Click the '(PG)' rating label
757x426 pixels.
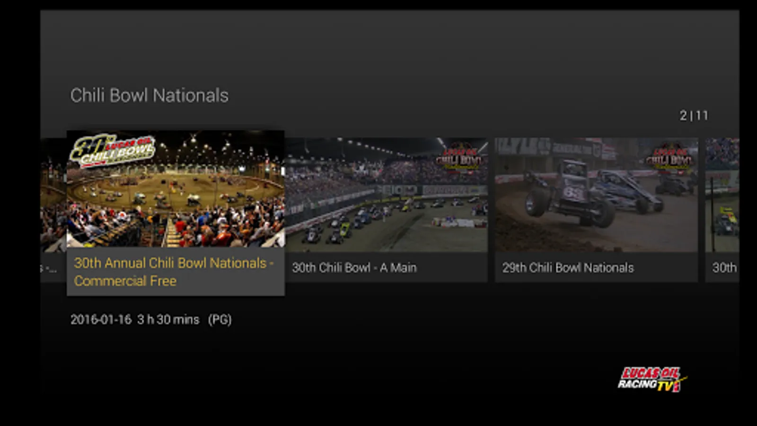[220, 319]
